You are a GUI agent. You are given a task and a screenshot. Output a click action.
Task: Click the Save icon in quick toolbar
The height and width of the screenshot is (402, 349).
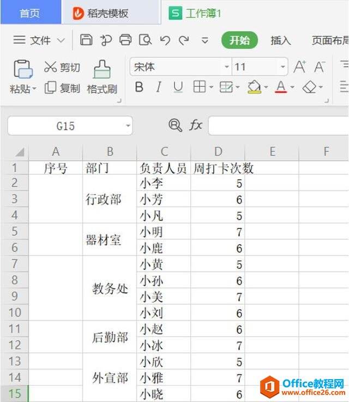click(86, 40)
